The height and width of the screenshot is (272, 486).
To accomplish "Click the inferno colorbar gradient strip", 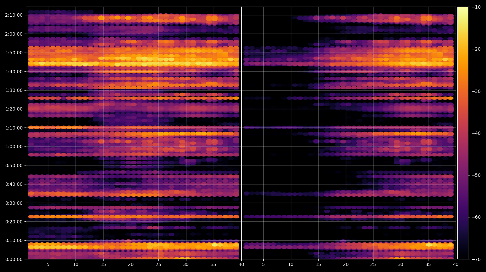I will coord(463,133).
